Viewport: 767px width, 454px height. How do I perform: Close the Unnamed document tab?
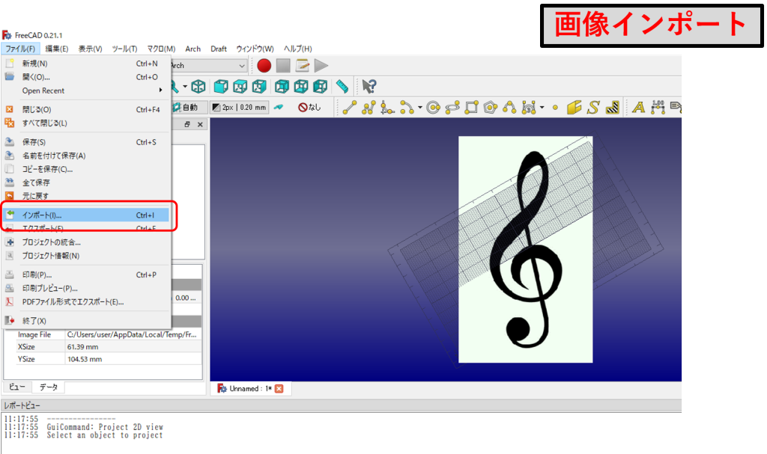(279, 389)
